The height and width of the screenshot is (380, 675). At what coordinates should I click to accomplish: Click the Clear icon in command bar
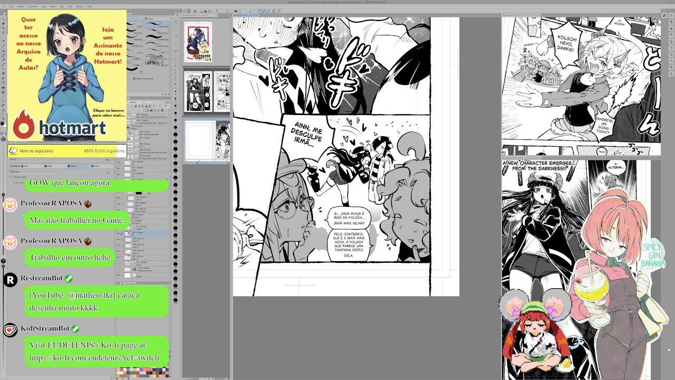227,11
